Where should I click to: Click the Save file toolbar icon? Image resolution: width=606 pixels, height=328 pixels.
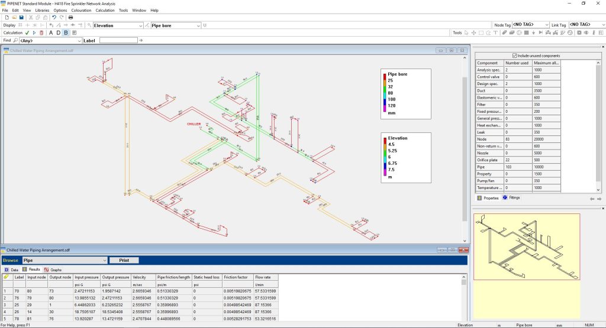click(x=22, y=18)
